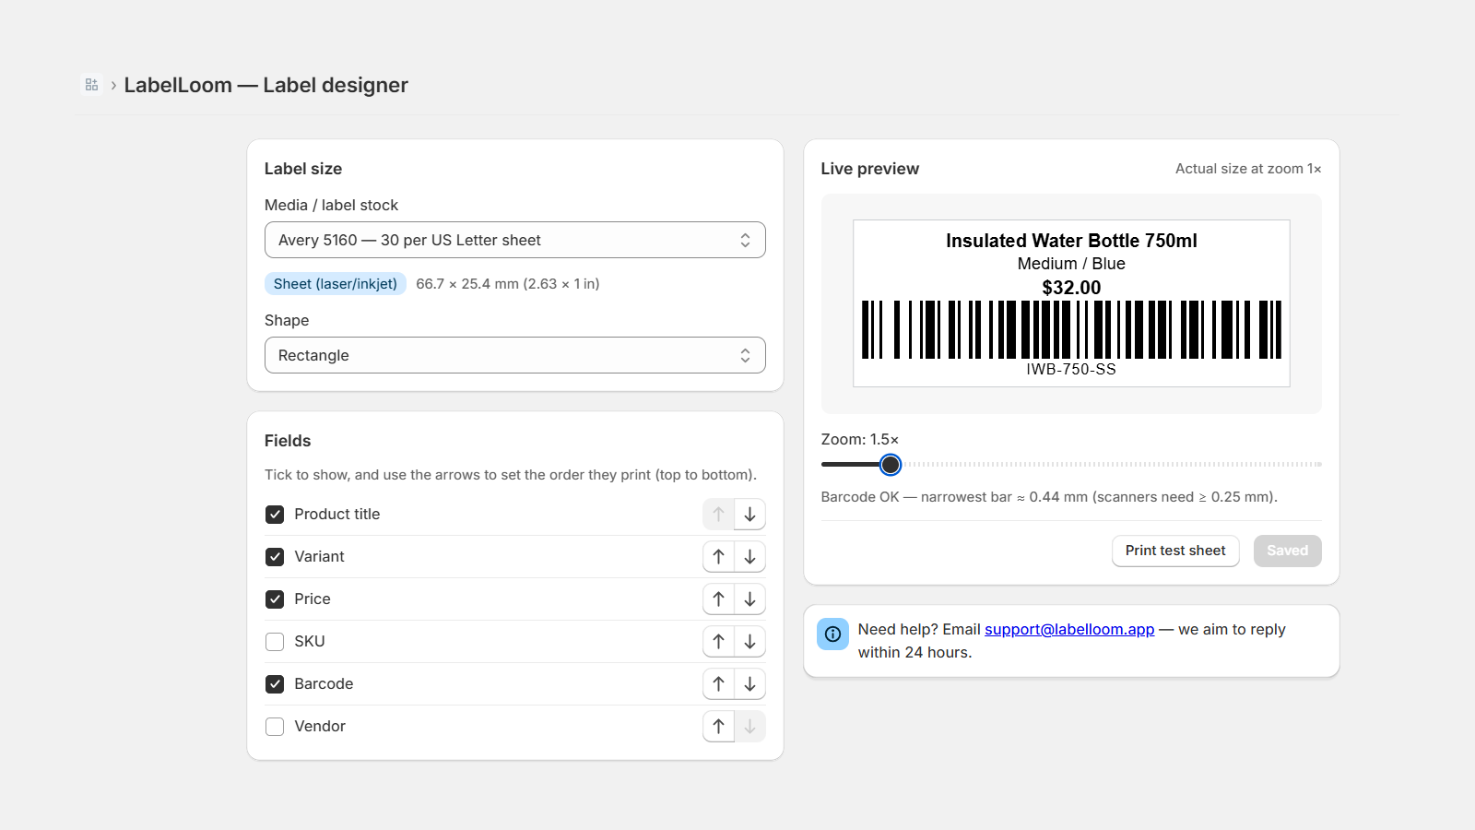
Task: Click the Sheet (laser/inkjet) badge
Action: (x=336, y=284)
